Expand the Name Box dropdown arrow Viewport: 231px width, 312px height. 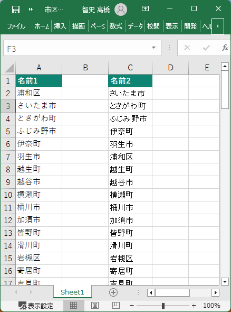click(x=153, y=48)
